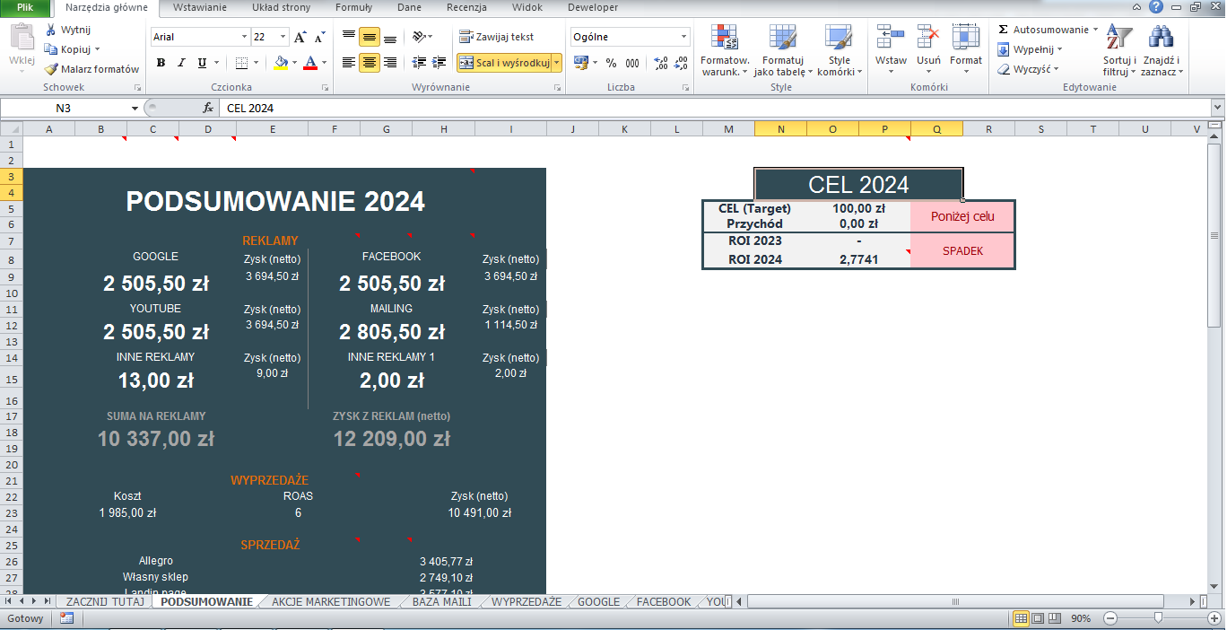This screenshot has width=1227, height=630.
Task: Click the percent style icon
Action: 611,63
